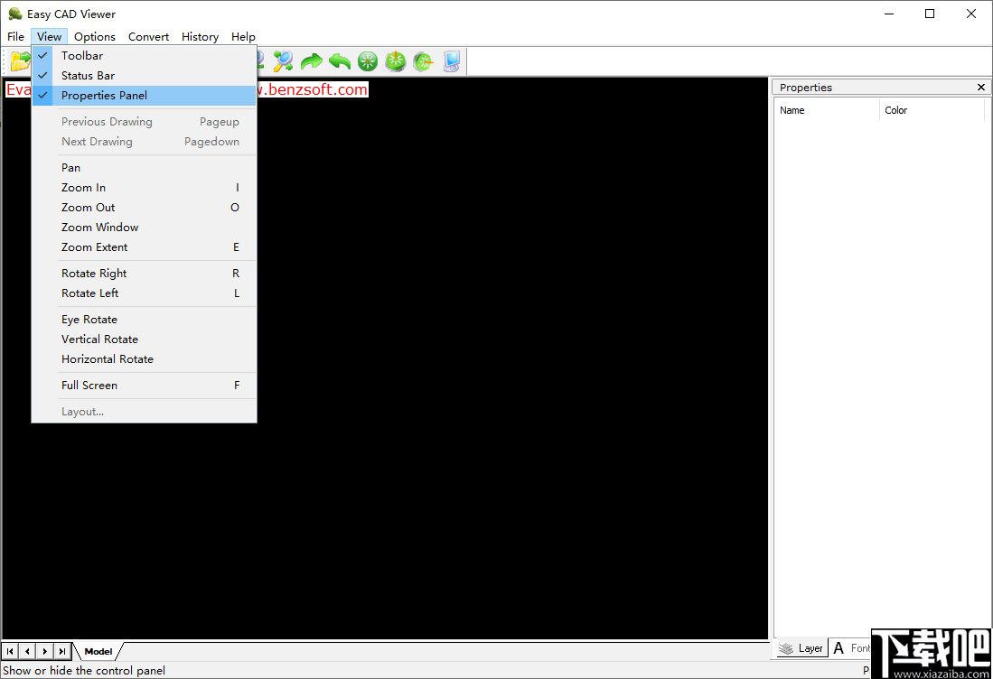Screen dimensions: 993x679
Task: Click the Vertical Rotate toolbar icon
Action: (x=396, y=61)
